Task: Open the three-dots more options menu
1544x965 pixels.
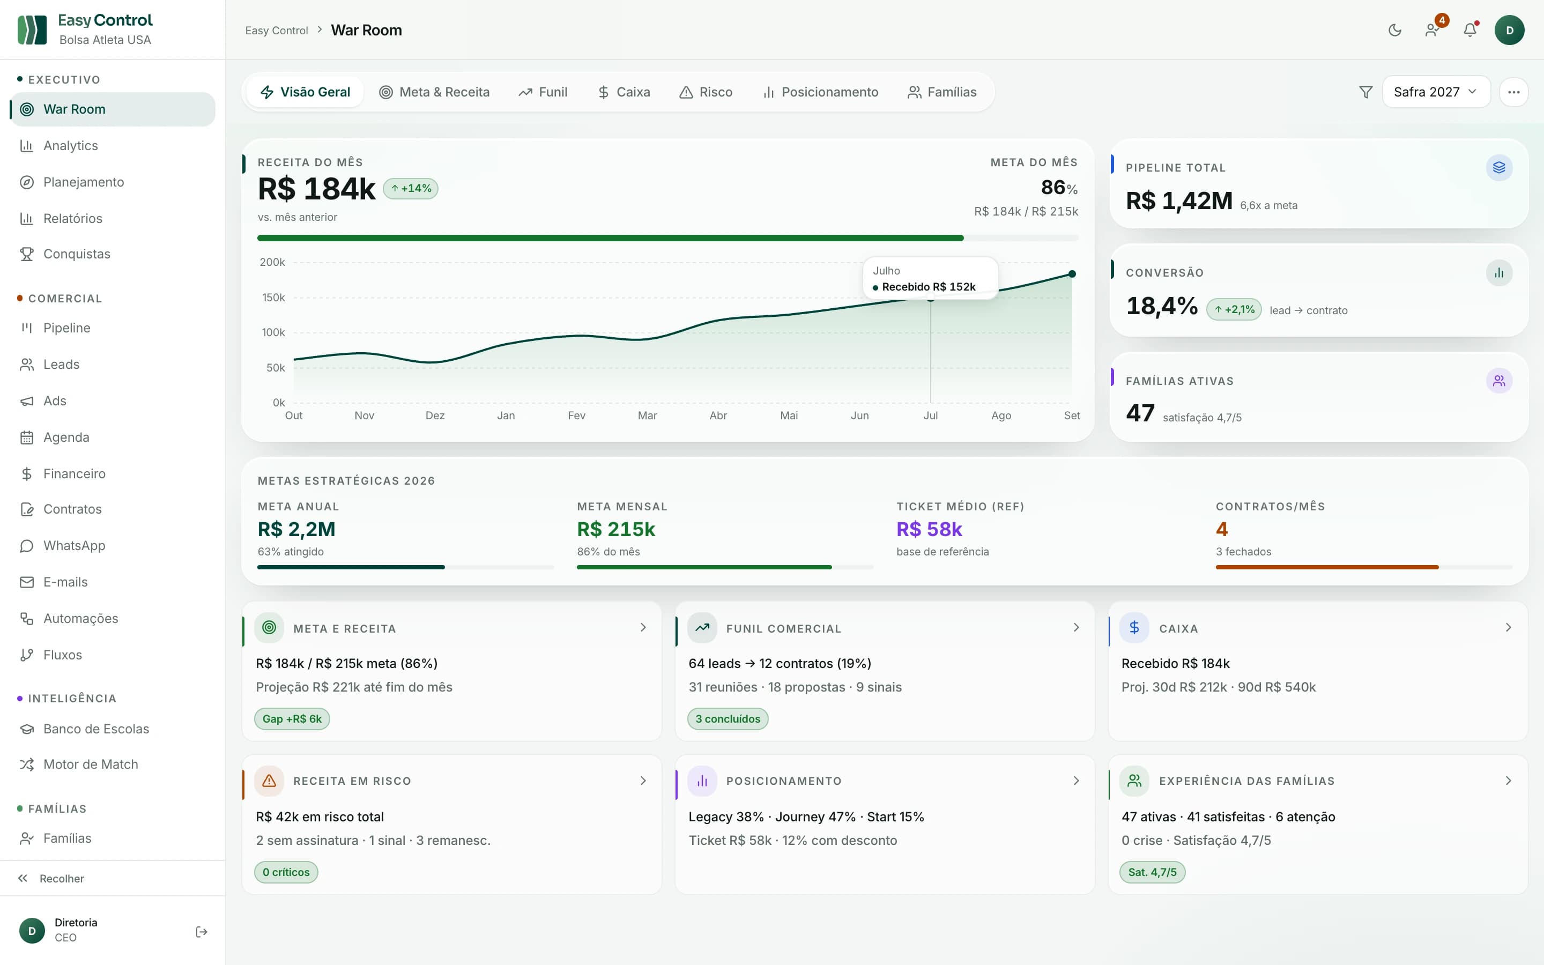Action: pos(1513,92)
